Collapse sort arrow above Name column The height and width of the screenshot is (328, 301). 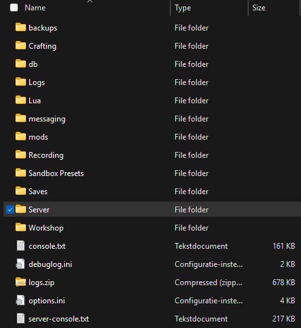pos(90,1)
